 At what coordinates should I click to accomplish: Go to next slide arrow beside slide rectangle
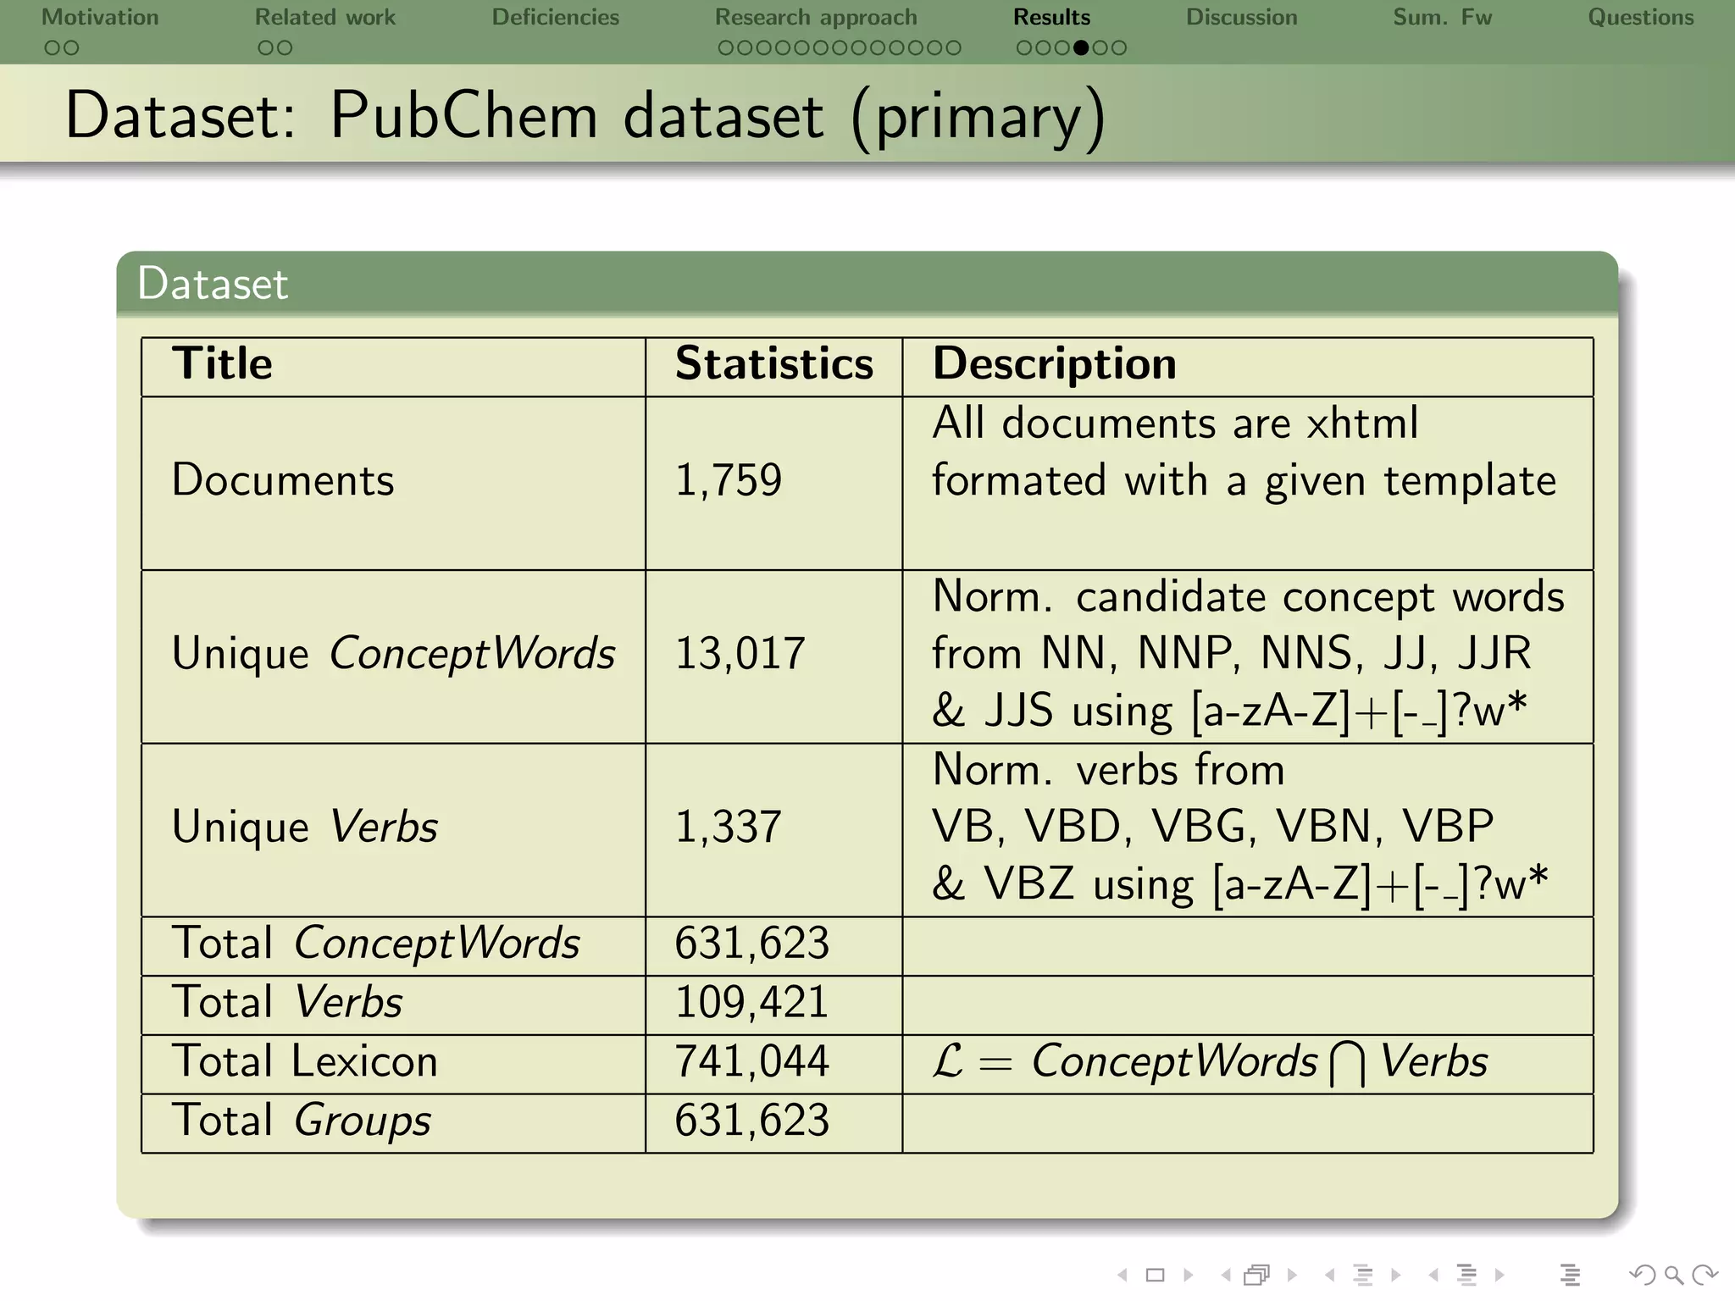point(1189,1275)
